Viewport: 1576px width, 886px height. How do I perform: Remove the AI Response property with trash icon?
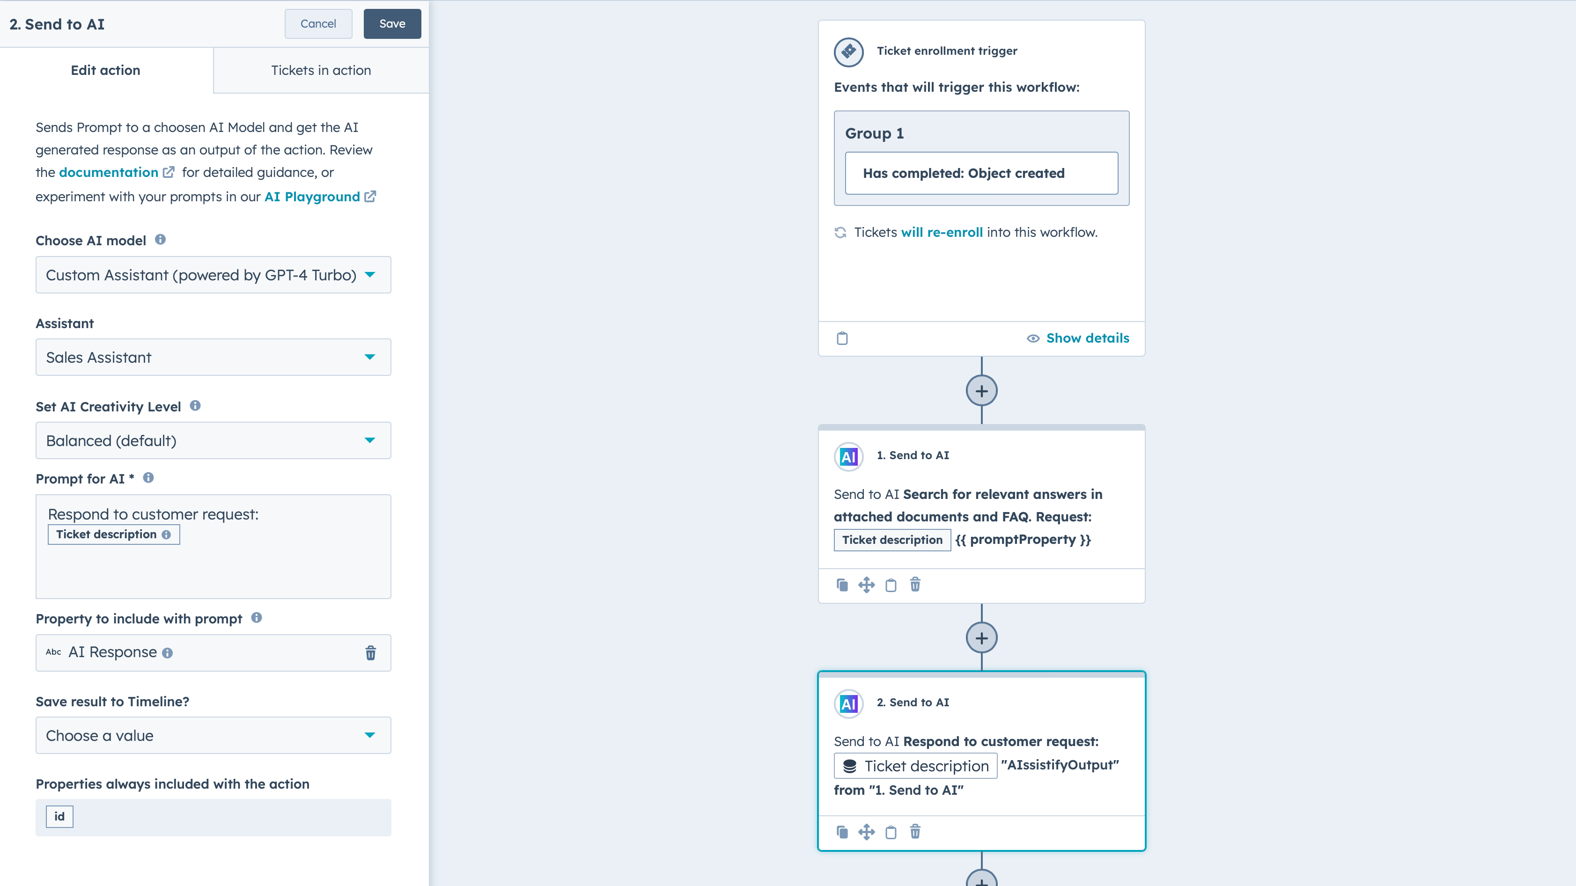[371, 653]
